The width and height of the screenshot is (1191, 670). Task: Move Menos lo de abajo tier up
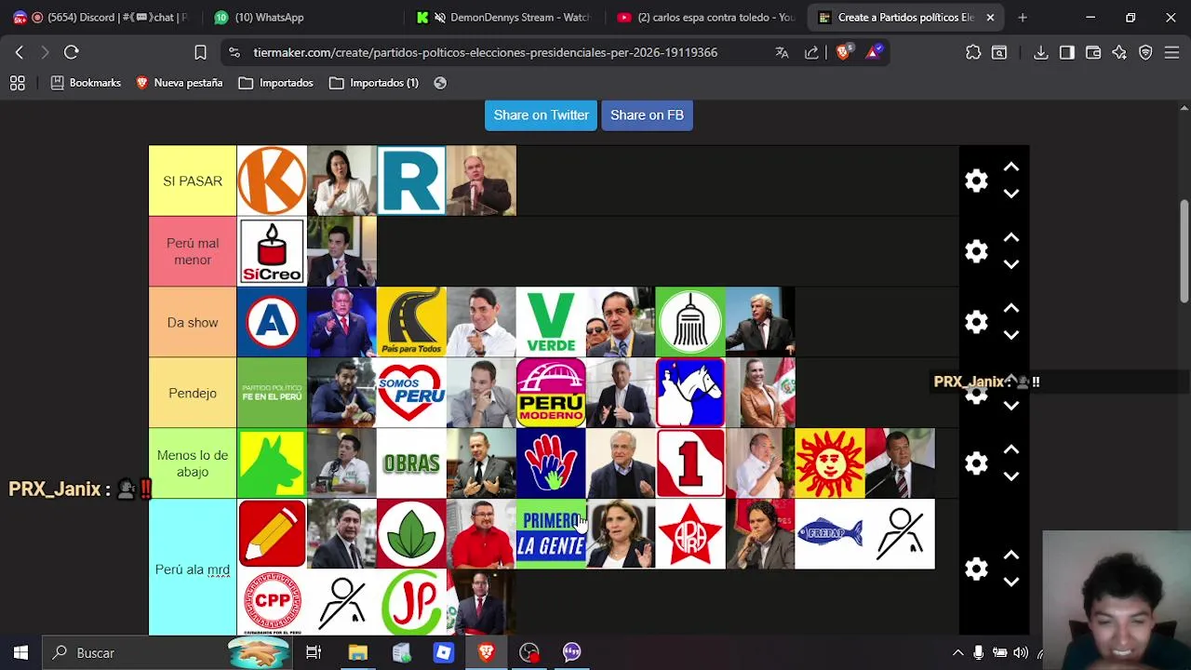[x=1011, y=450]
